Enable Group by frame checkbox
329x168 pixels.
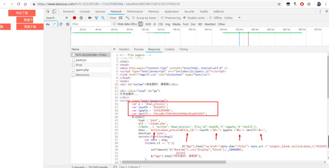tap(133, 18)
